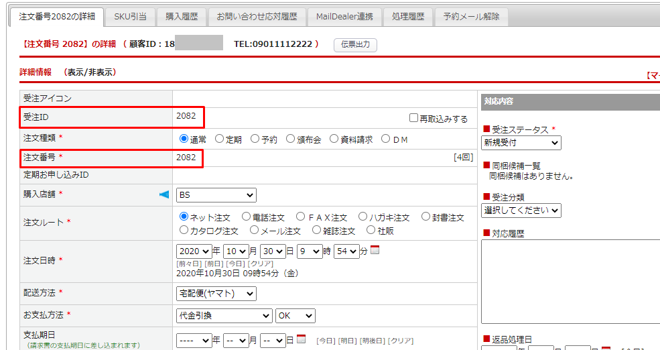The width and height of the screenshot is (660, 350).
Task: Open the payment due month dropdown
Action: (236, 341)
